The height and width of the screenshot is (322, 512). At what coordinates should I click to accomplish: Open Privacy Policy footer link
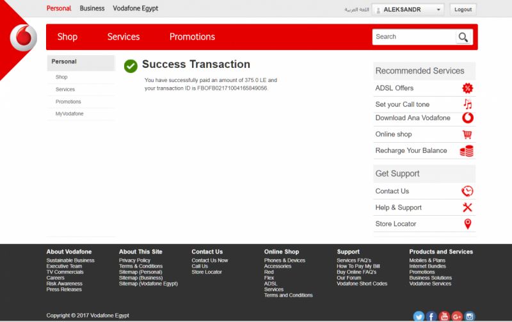coord(134,261)
